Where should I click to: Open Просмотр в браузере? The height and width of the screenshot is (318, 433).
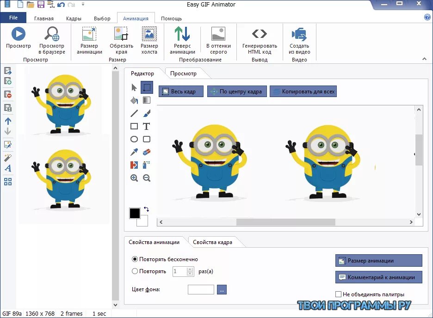(52, 41)
